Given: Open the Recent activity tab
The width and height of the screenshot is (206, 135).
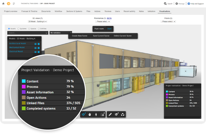Looking at the screenshot, I should click(x=130, y=11).
